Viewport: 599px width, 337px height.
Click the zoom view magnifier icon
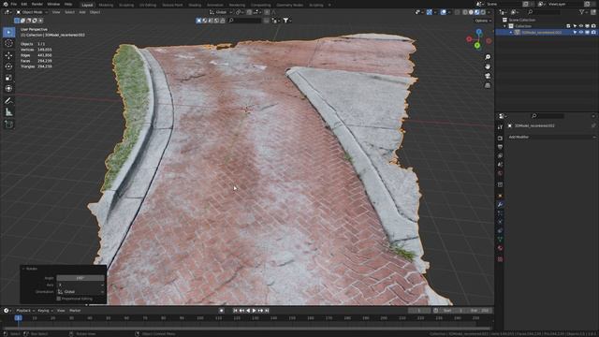coord(488,57)
